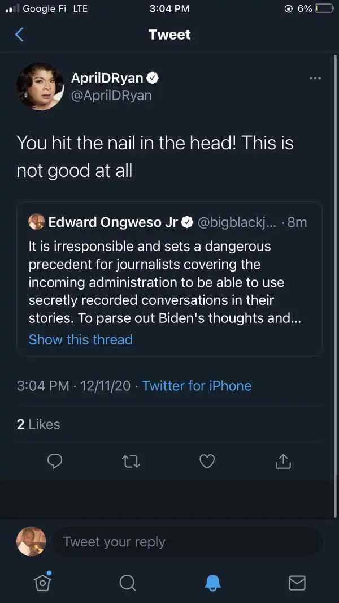Open the Notifications bell tab
Screen dimensions: 339x603
pos(212,583)
